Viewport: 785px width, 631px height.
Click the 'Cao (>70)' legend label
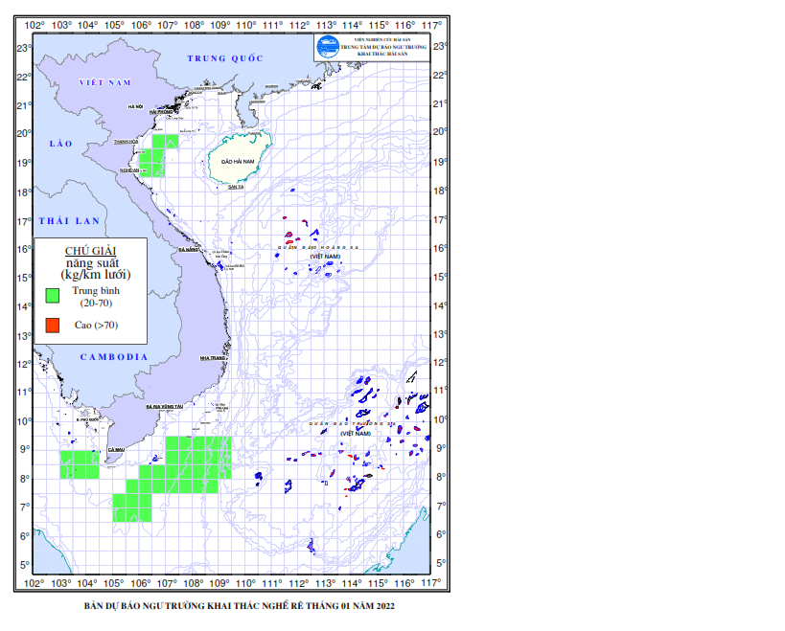(96, 325)
